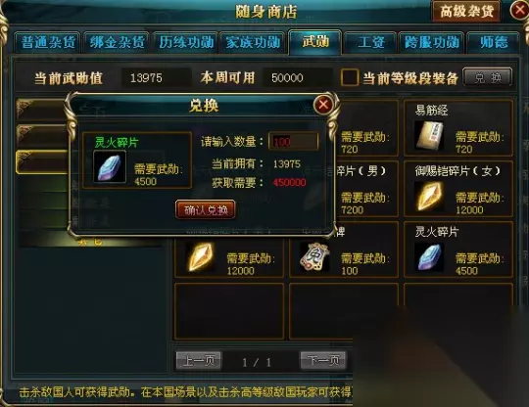Switch to the 普通杂货 tab
This screenshot has width=529, height=407.
coord(48,43)
